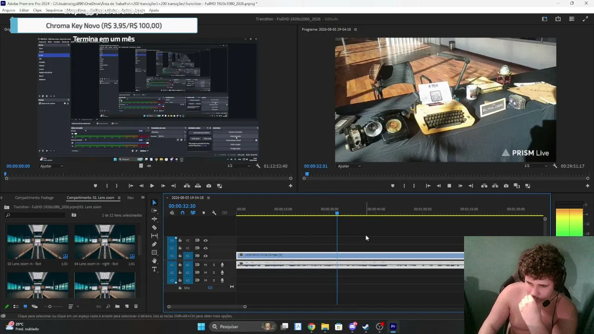Screen dimensions: 594x334
Task: Open Program monitor button editor plus
Action: point(588,186)
